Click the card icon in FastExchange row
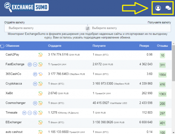The width and height of the screenshot is (175, 134). (x=30, y=64)
